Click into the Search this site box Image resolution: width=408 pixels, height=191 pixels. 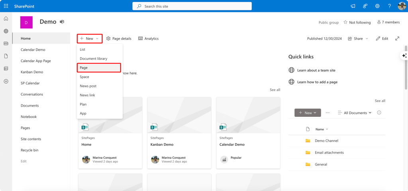click(192, 6)
